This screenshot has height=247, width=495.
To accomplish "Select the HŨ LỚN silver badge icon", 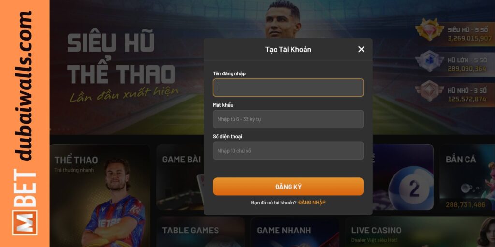I will click(429, 60).
